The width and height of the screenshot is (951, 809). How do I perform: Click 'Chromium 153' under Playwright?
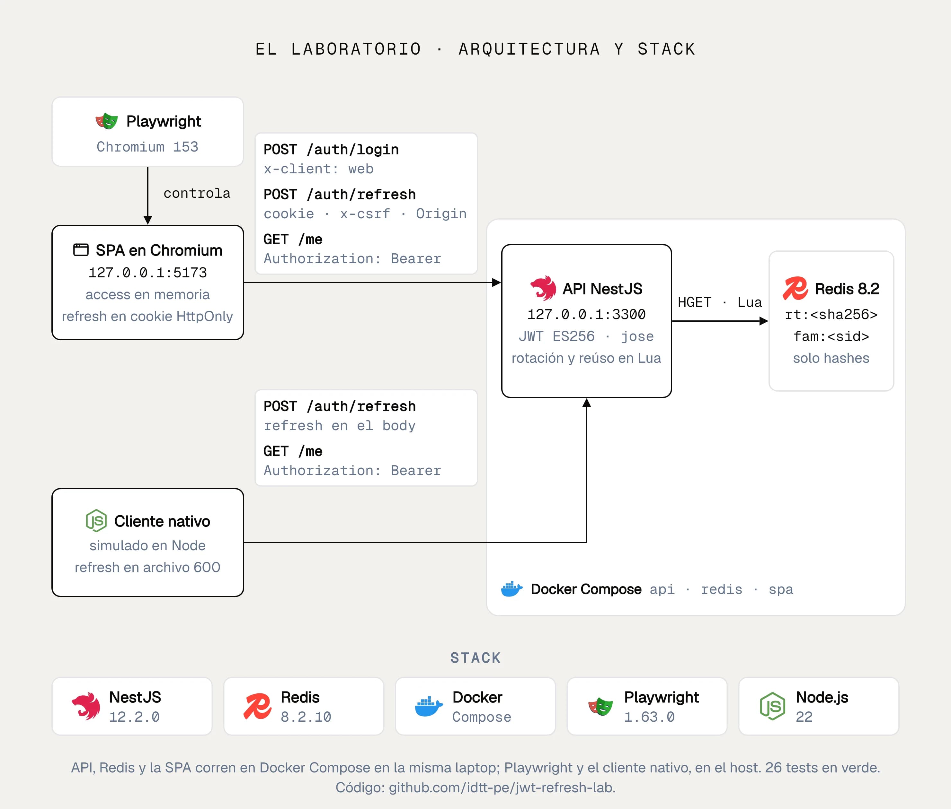(147, 147)
